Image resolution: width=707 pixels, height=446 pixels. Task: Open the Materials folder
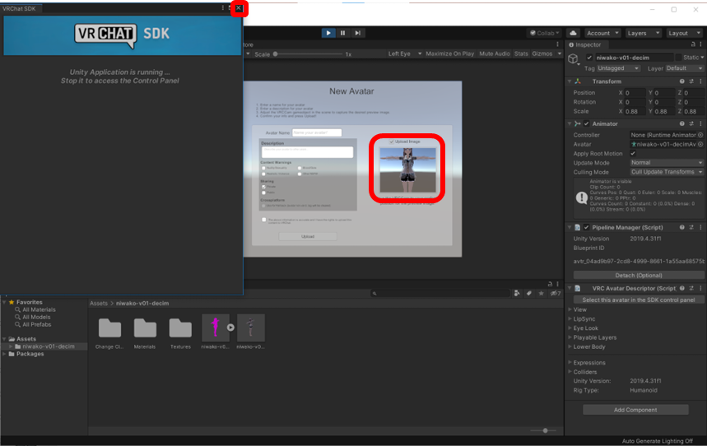coord(145,329)
